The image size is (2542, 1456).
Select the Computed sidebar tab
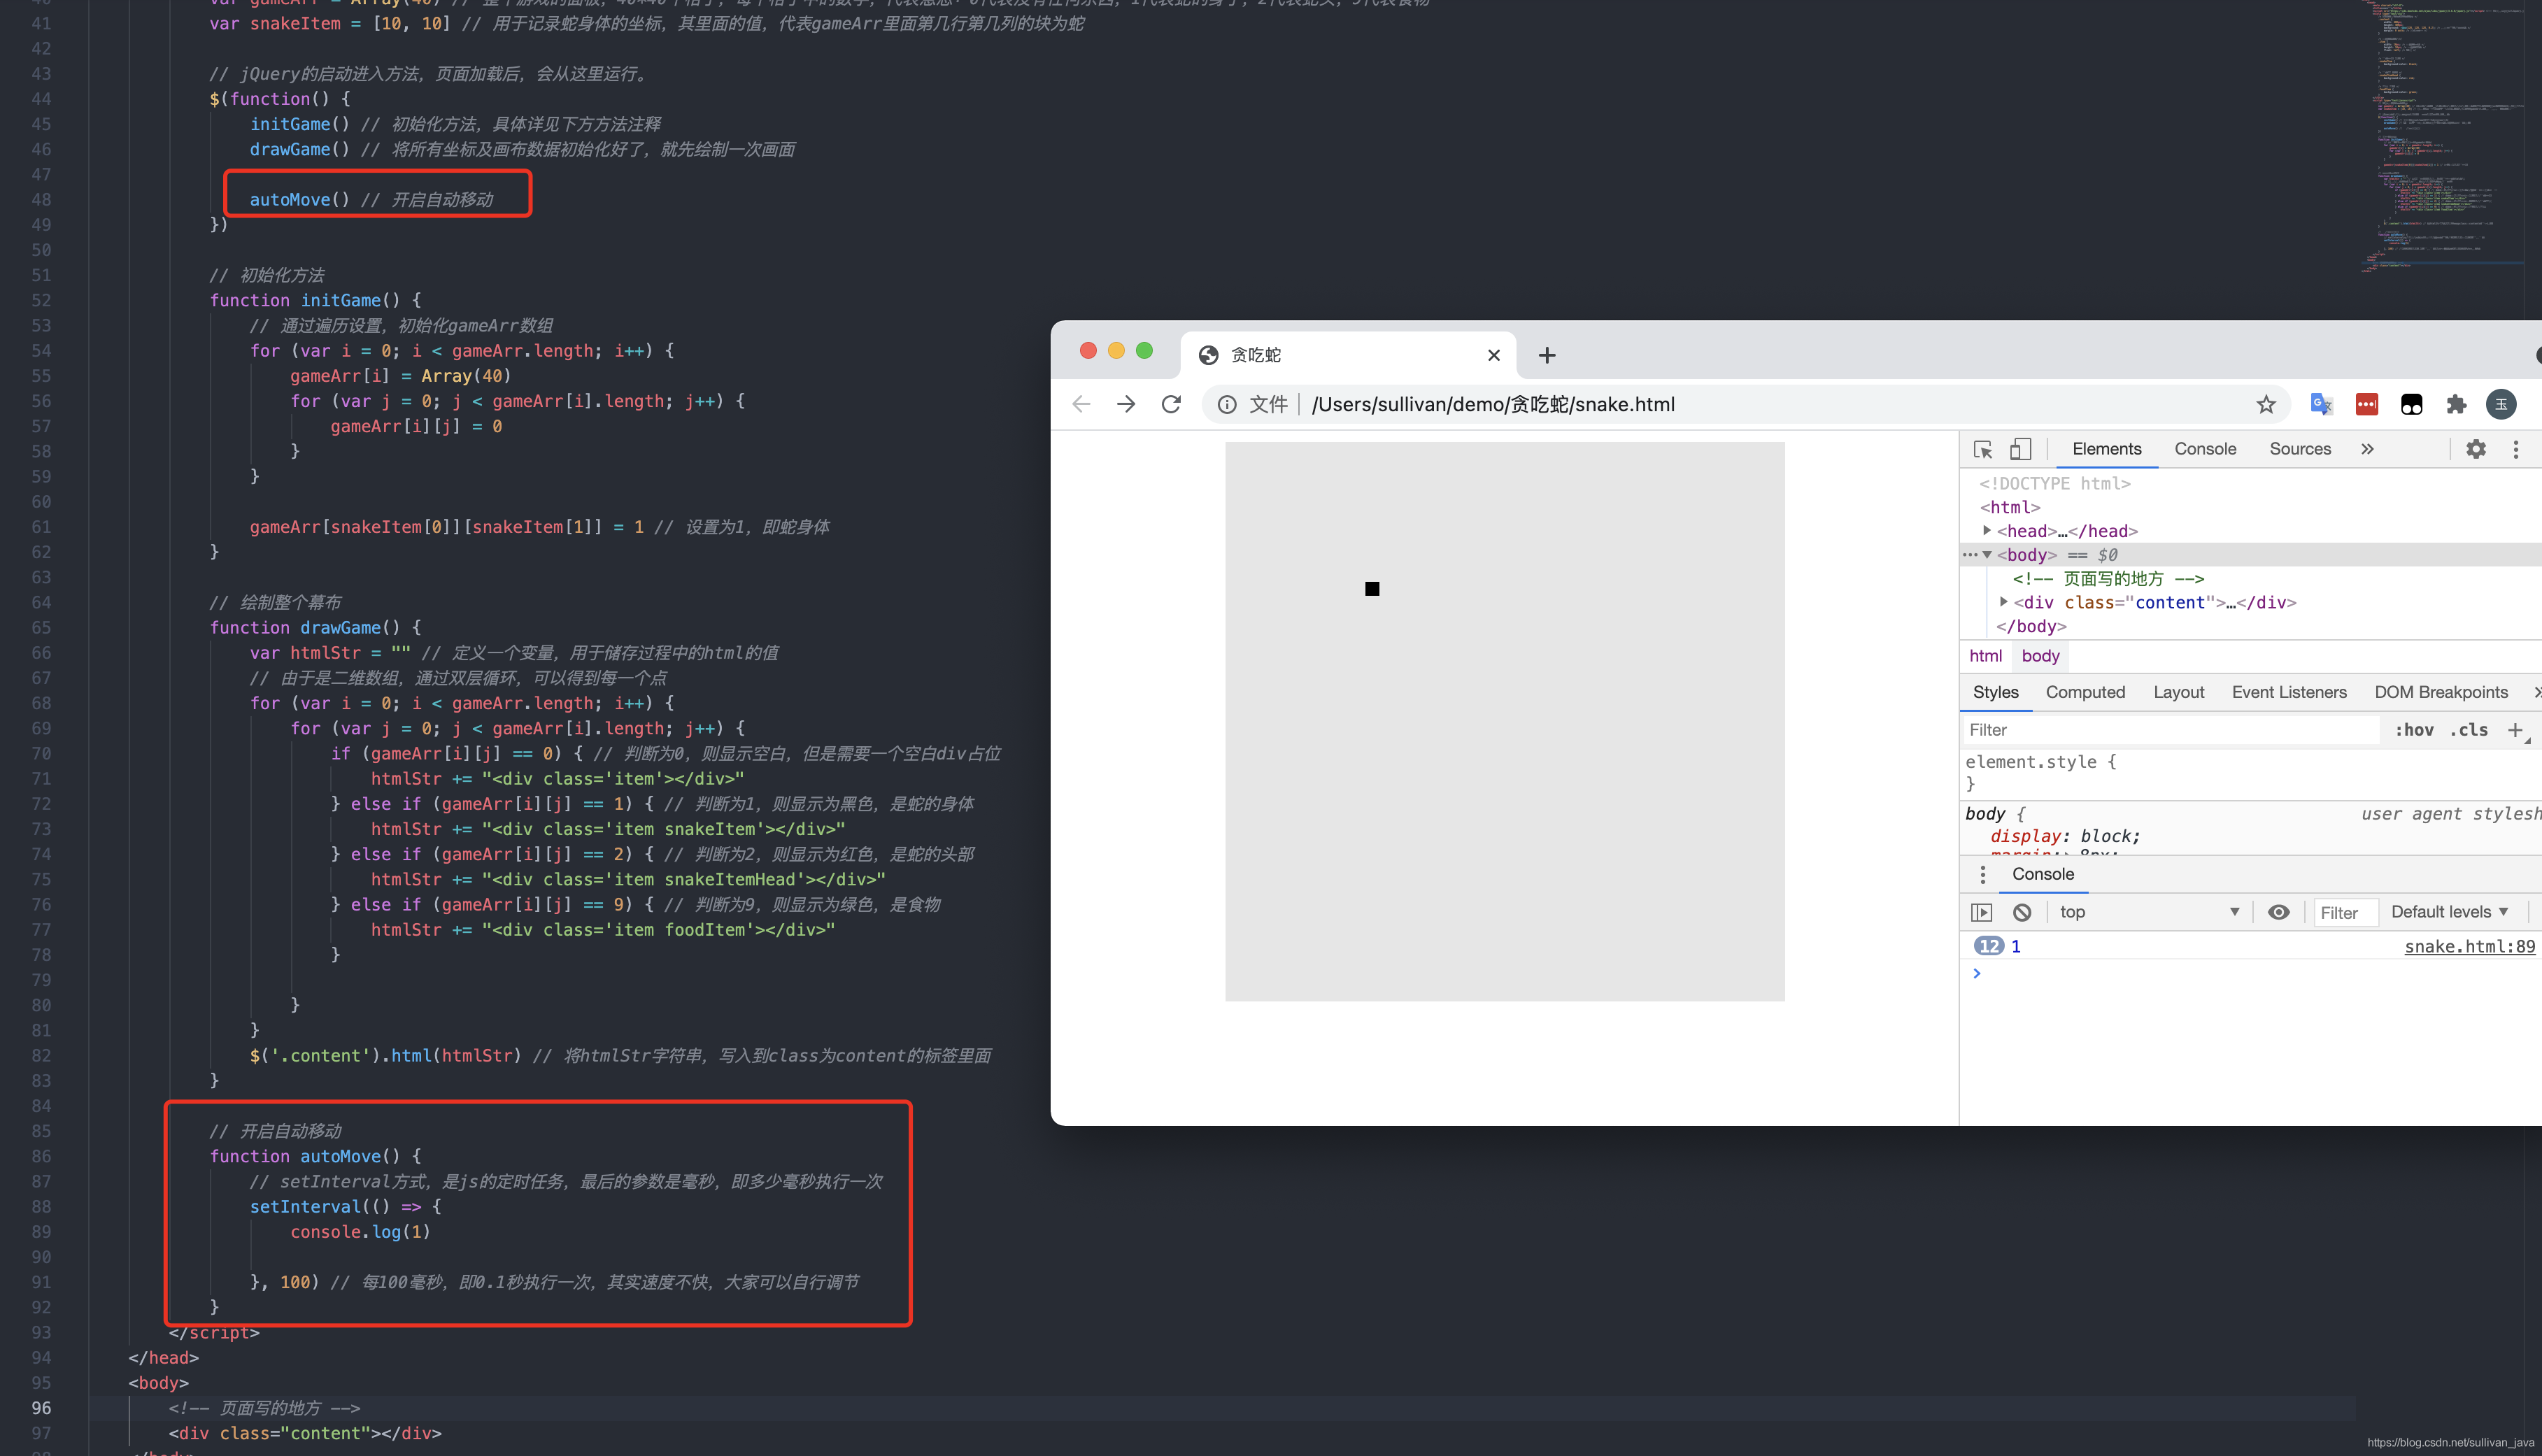tap(2085, 692)
